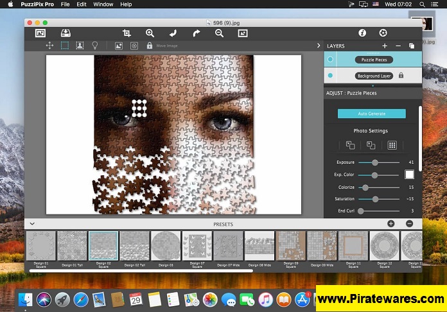Open the info icon in toolbar
Image resolution: width=447 pixels, height=312 pixels.
(x=362, y=33)
